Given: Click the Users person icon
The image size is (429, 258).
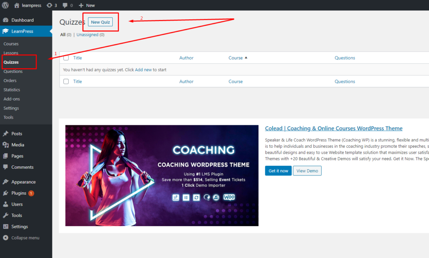Looking at the screenshot, I should [x=5, y=204].
